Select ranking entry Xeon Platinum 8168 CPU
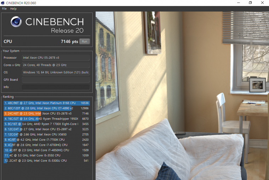Viewport: 269px width, 180px height. tap(46, 103)
